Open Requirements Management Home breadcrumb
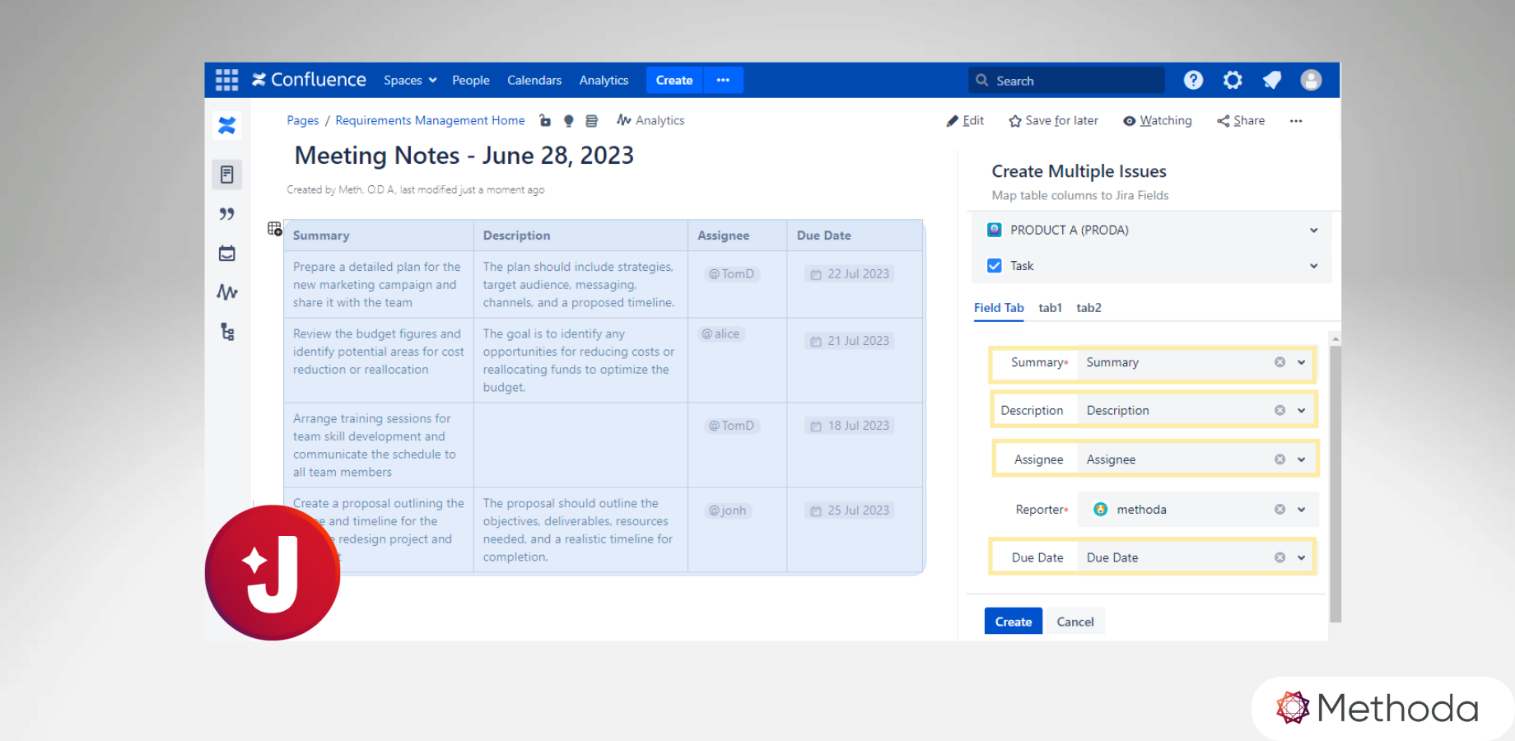 [x=430, y=121]
